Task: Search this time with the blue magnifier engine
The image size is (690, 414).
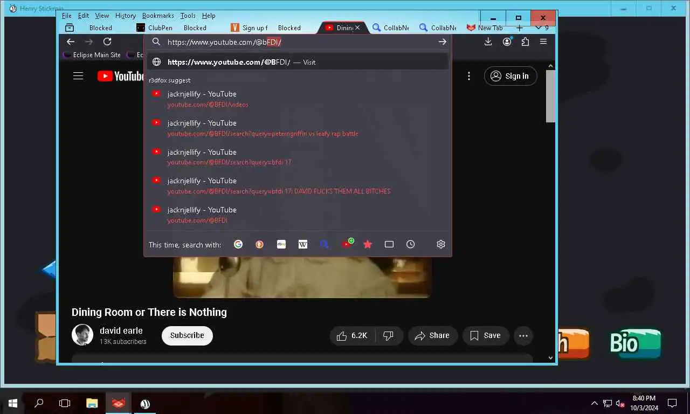Action: 324,244
